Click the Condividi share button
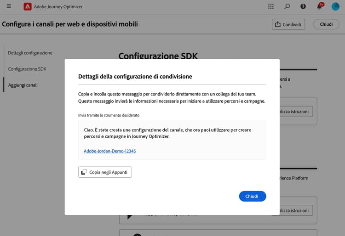345x236 pixels. [x=288, y=24]
